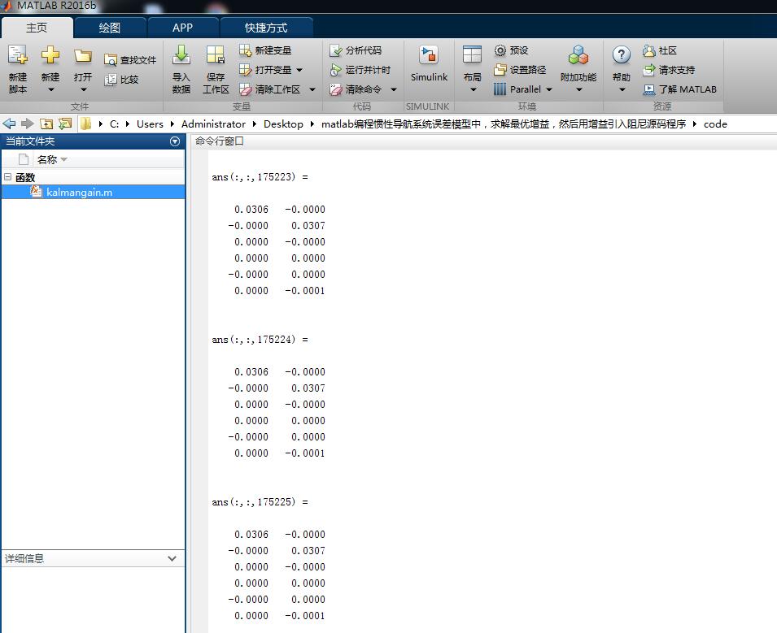Click the Command Window (命令行窗口) title

coord(220,141)
